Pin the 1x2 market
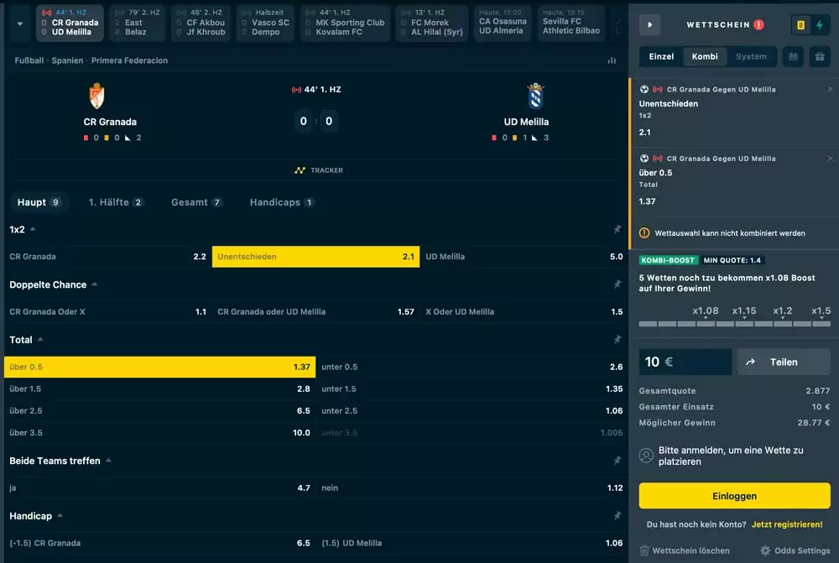The image size is (839, 563). pyautogui.click(x=618, y=229)
